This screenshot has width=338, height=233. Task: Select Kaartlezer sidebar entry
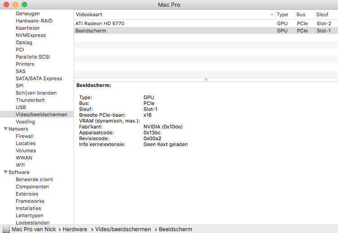coord(28,28)
